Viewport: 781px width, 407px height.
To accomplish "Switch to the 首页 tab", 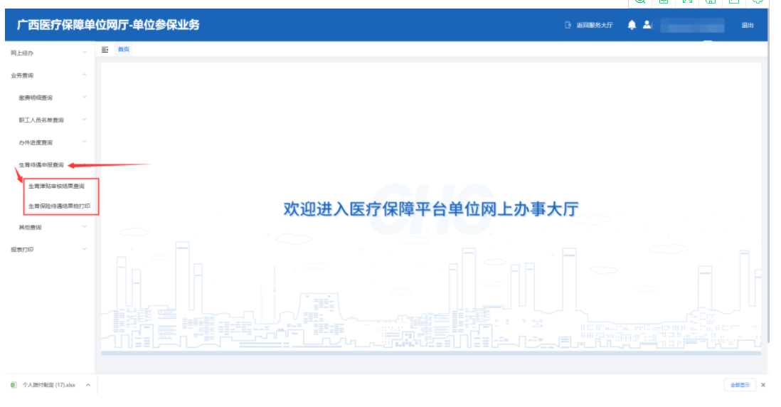I will coord(124,50).
